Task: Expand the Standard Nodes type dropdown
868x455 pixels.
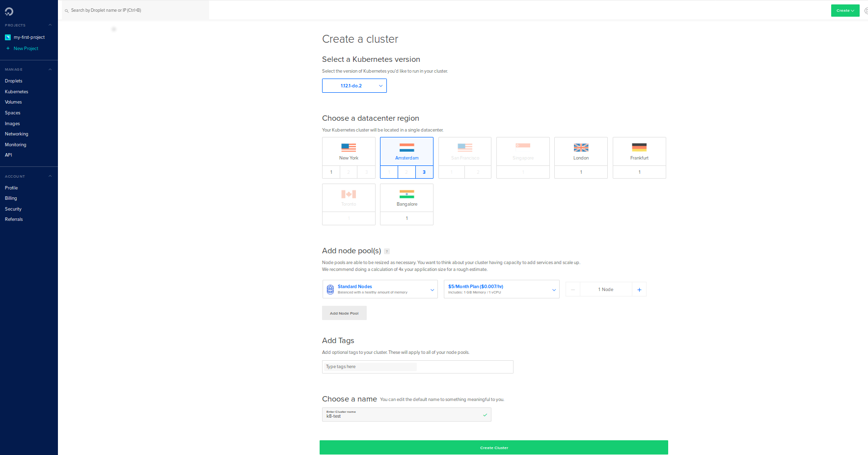Action: (380, 290)
